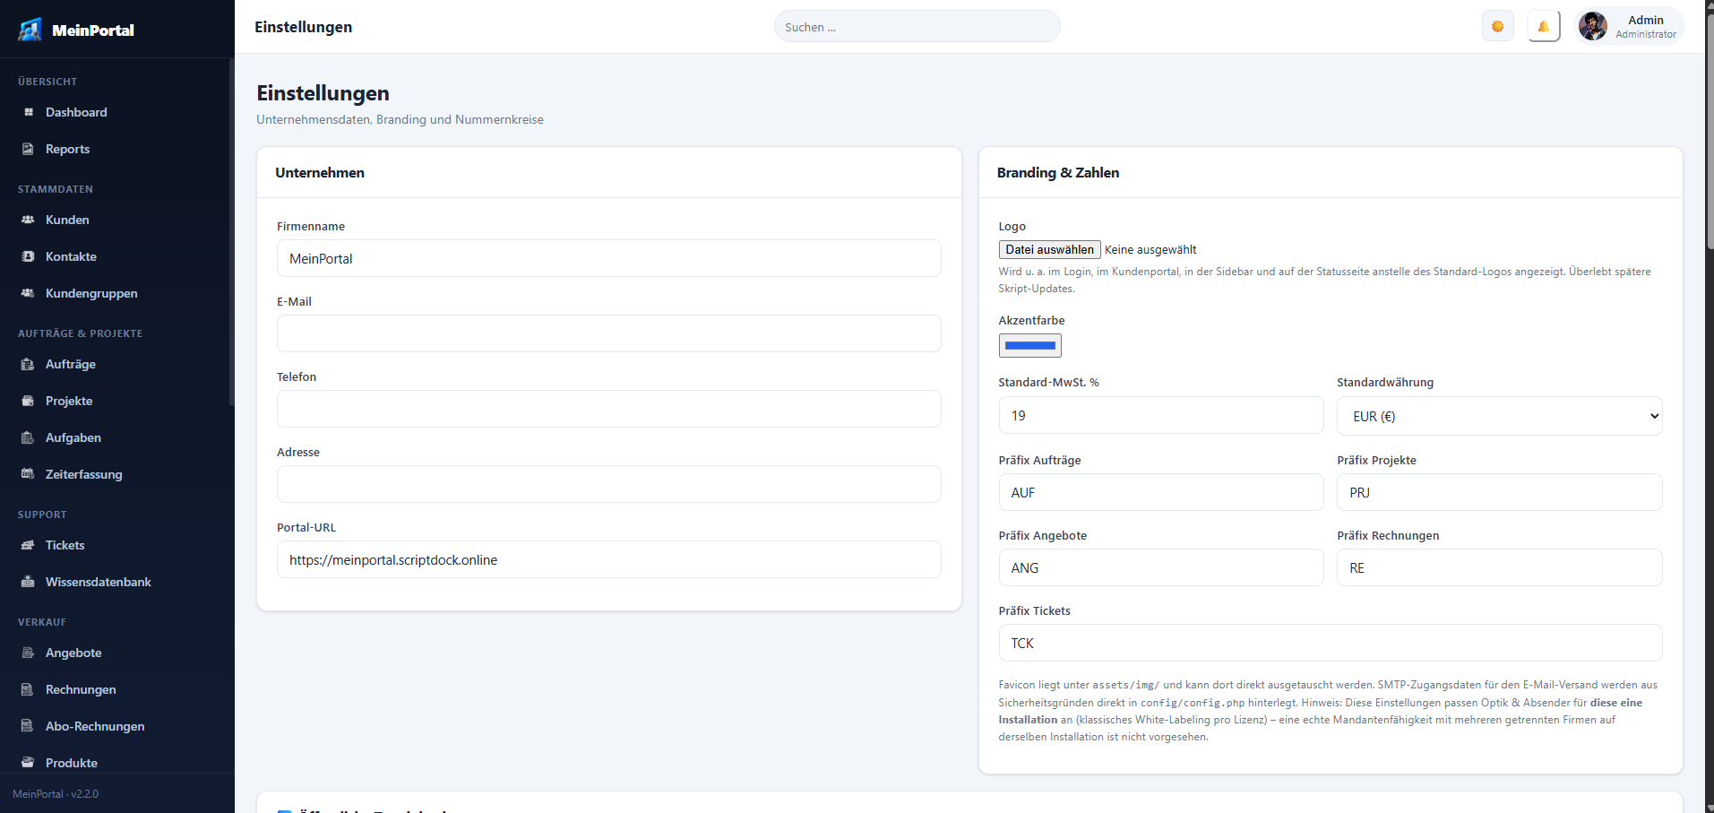Click the Präfix Tickets field
This screenshot has width=1714, height=813.
(1330, 643)
